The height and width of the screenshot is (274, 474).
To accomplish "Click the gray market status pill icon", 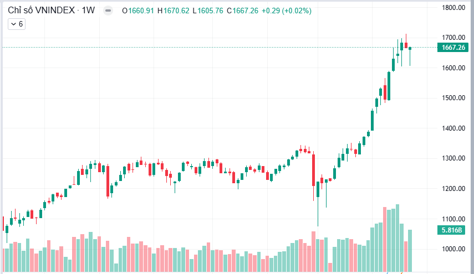I will pyautogui.click(x=108, y=11).
